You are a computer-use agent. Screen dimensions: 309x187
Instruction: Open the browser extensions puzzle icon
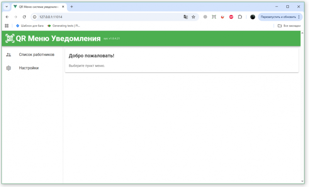[240, 17]
